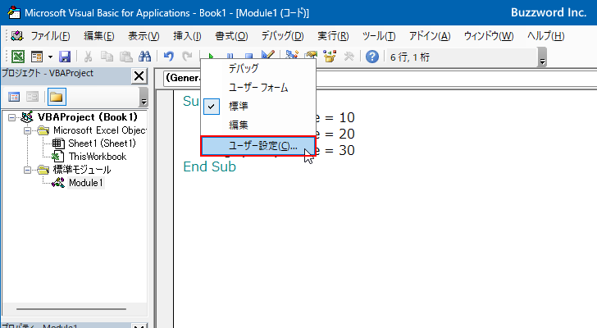Enable the 編集 toolbar in context menu
597x328 pixels.
point(258,125)
